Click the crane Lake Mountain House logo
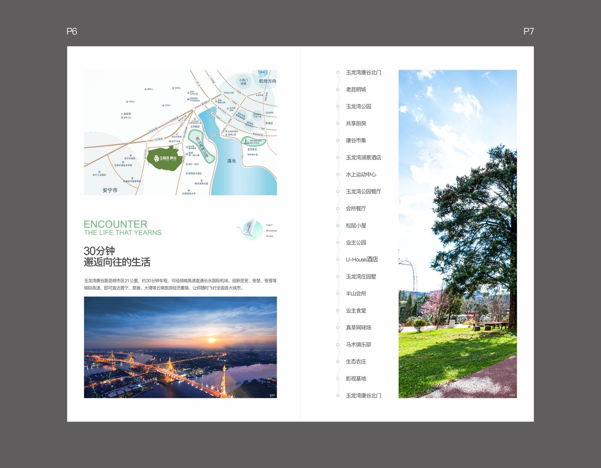 pos(257,230)
